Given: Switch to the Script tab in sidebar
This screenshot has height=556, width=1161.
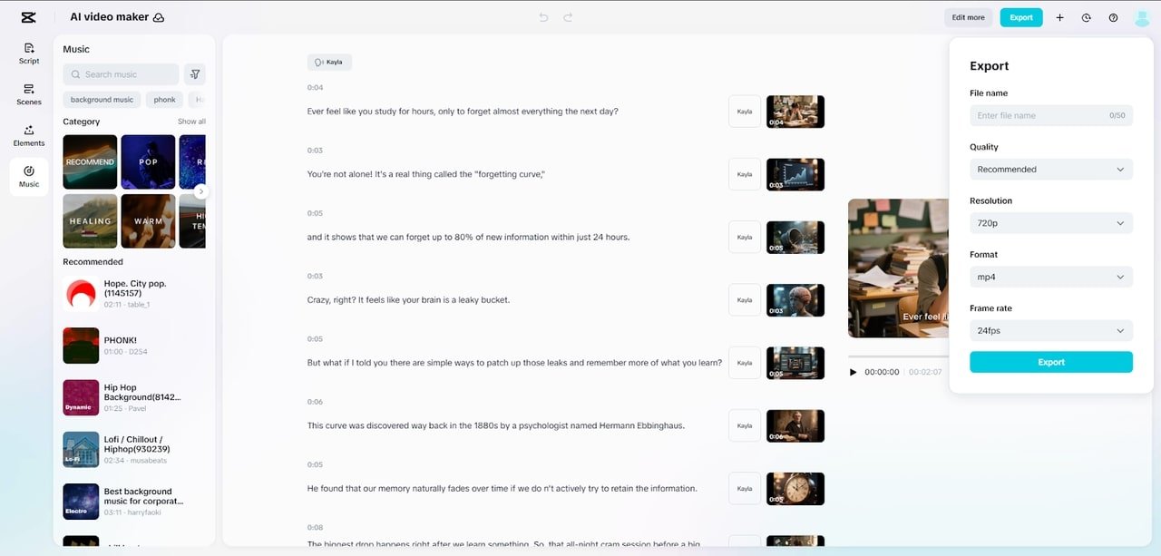Looking at the screenshot, I should click(x=29, y=54).
